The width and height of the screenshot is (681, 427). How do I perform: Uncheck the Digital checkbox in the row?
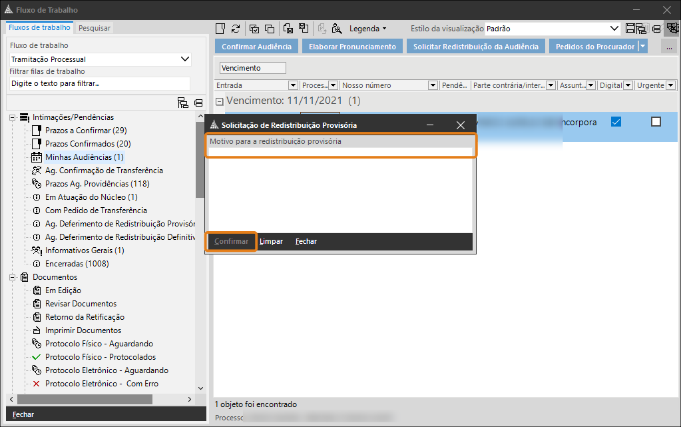click(616, 122)
